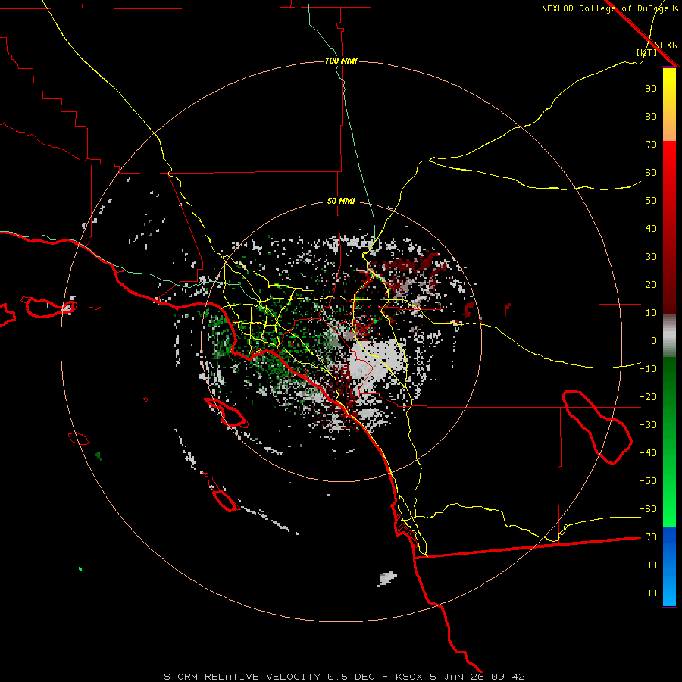Select the -70 value on the velocity scale
Viewport: 682px width, 682px height.
(648, 537)
